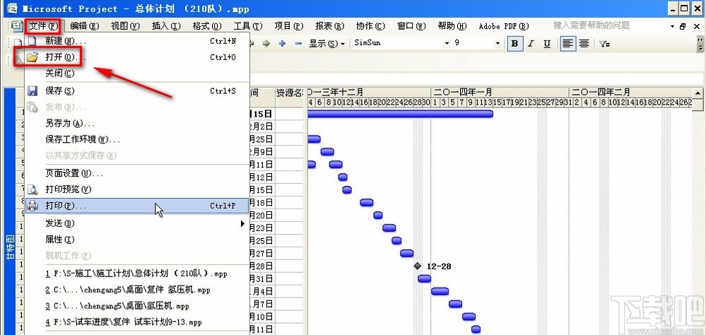Choose 打印预览(V) menu entry
706x335 pixels.
click(137, 189)
